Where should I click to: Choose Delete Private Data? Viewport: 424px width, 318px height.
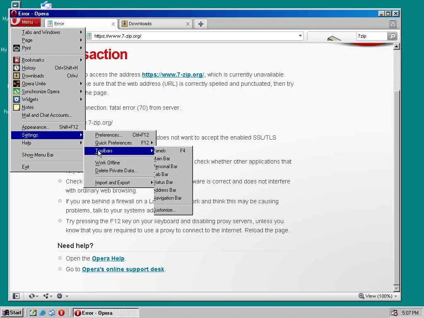pyautogui.click(x=120, y=170)
